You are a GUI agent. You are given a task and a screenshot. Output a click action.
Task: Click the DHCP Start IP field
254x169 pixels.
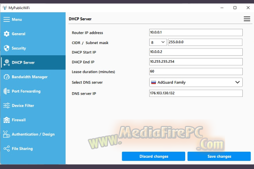(x=196, y=52)
